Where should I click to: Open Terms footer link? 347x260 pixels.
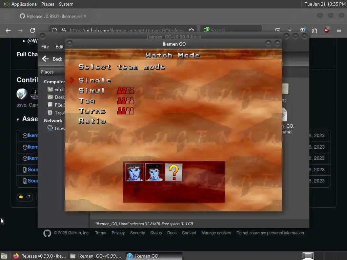100,233
